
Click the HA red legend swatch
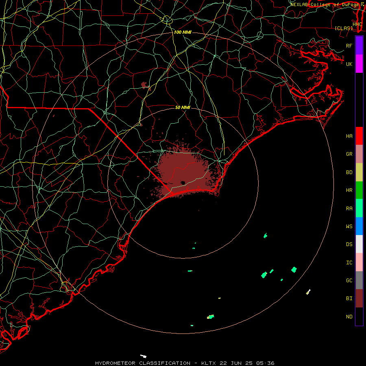[359, 136]
